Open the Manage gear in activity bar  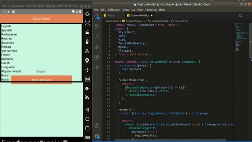pos(97,136)
